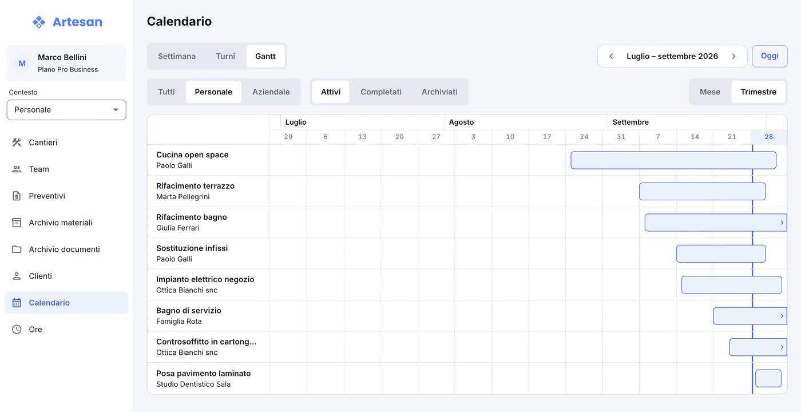Click the Clienti person icon
The image size is (801, 412).
pyautogui.click(x=17, y=276)
